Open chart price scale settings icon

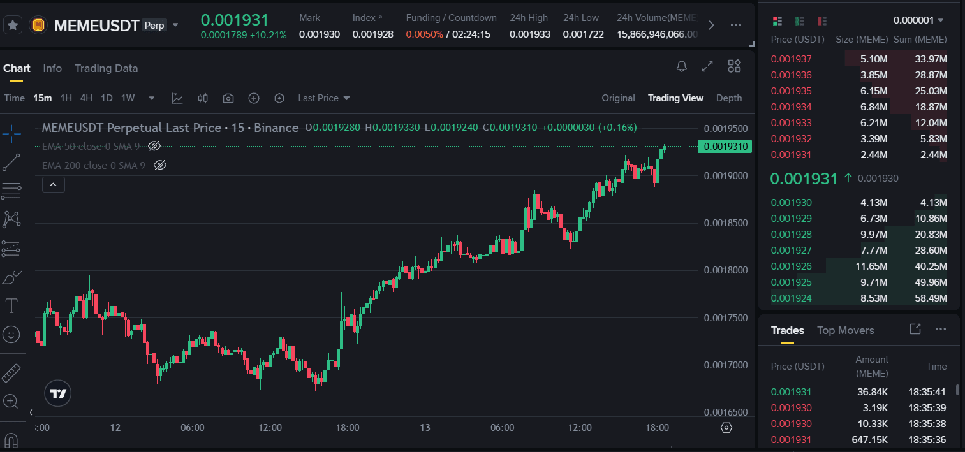[x=726, y=428]
